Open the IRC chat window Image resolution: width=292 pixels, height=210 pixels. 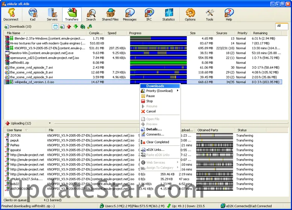[149, 15]
